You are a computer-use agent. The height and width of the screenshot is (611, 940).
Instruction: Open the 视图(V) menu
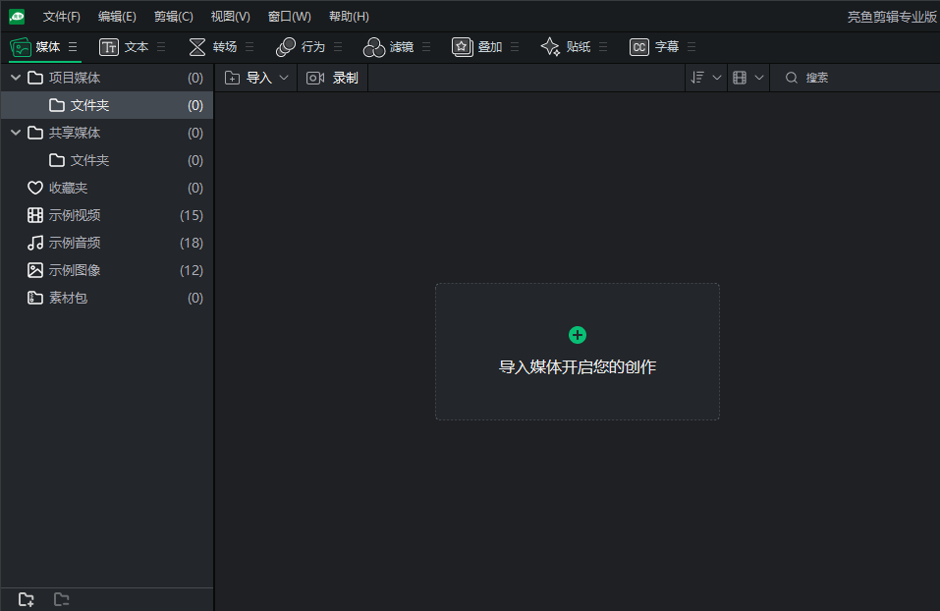pyautogui.click(x=230, y=17)
